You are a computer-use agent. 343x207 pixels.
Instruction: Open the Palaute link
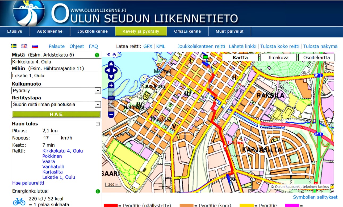57,46
